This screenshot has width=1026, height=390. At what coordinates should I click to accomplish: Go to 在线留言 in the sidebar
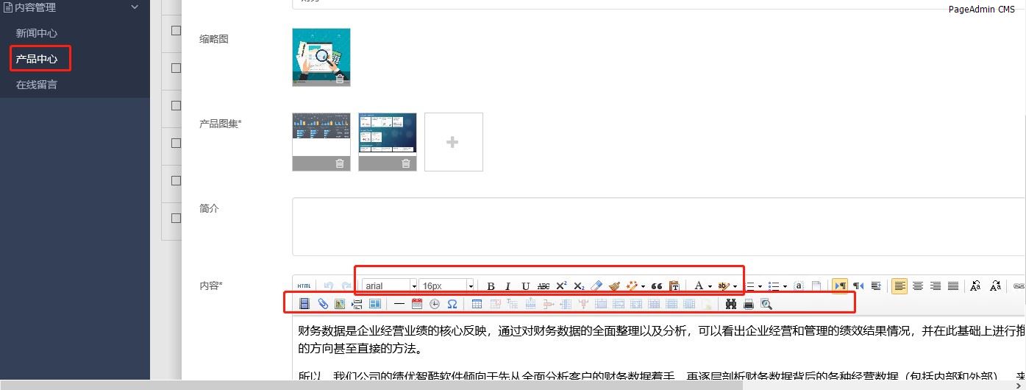pos(37,85)
